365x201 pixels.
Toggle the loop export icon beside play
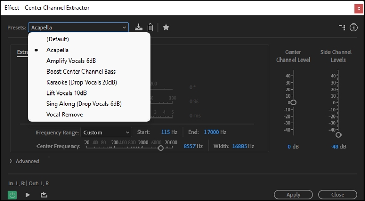coord(44,195)
